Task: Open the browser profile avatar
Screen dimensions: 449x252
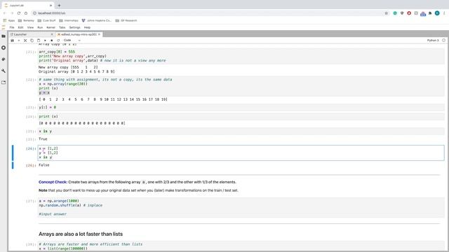Action: click(x=437, y=13)
